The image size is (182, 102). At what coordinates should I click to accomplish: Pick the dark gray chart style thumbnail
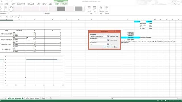coord(61,9)
